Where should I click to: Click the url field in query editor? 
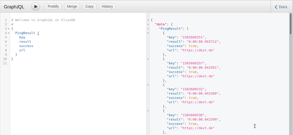(22, 50)
